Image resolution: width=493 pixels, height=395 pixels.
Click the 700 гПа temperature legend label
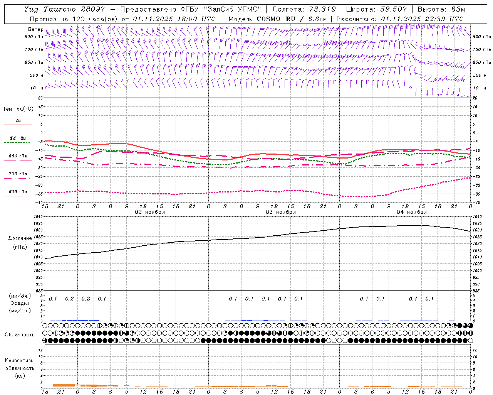coord(18,174)
